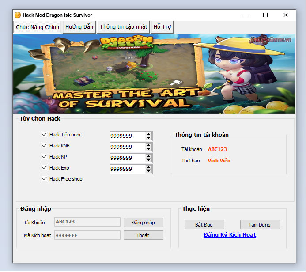306x272 pixels.
Task: Minimize the Hack Mod window
Action: [246, 15]
